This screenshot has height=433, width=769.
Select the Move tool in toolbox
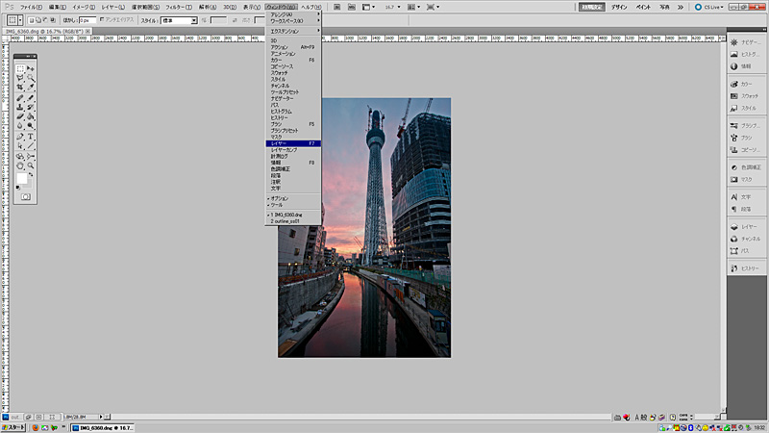point(31,68)
